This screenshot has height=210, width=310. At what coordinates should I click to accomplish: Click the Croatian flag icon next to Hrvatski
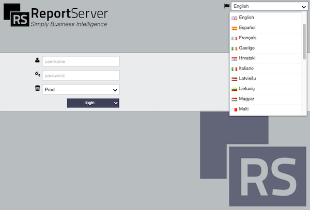pyautogui.click(x=234, y=59)
